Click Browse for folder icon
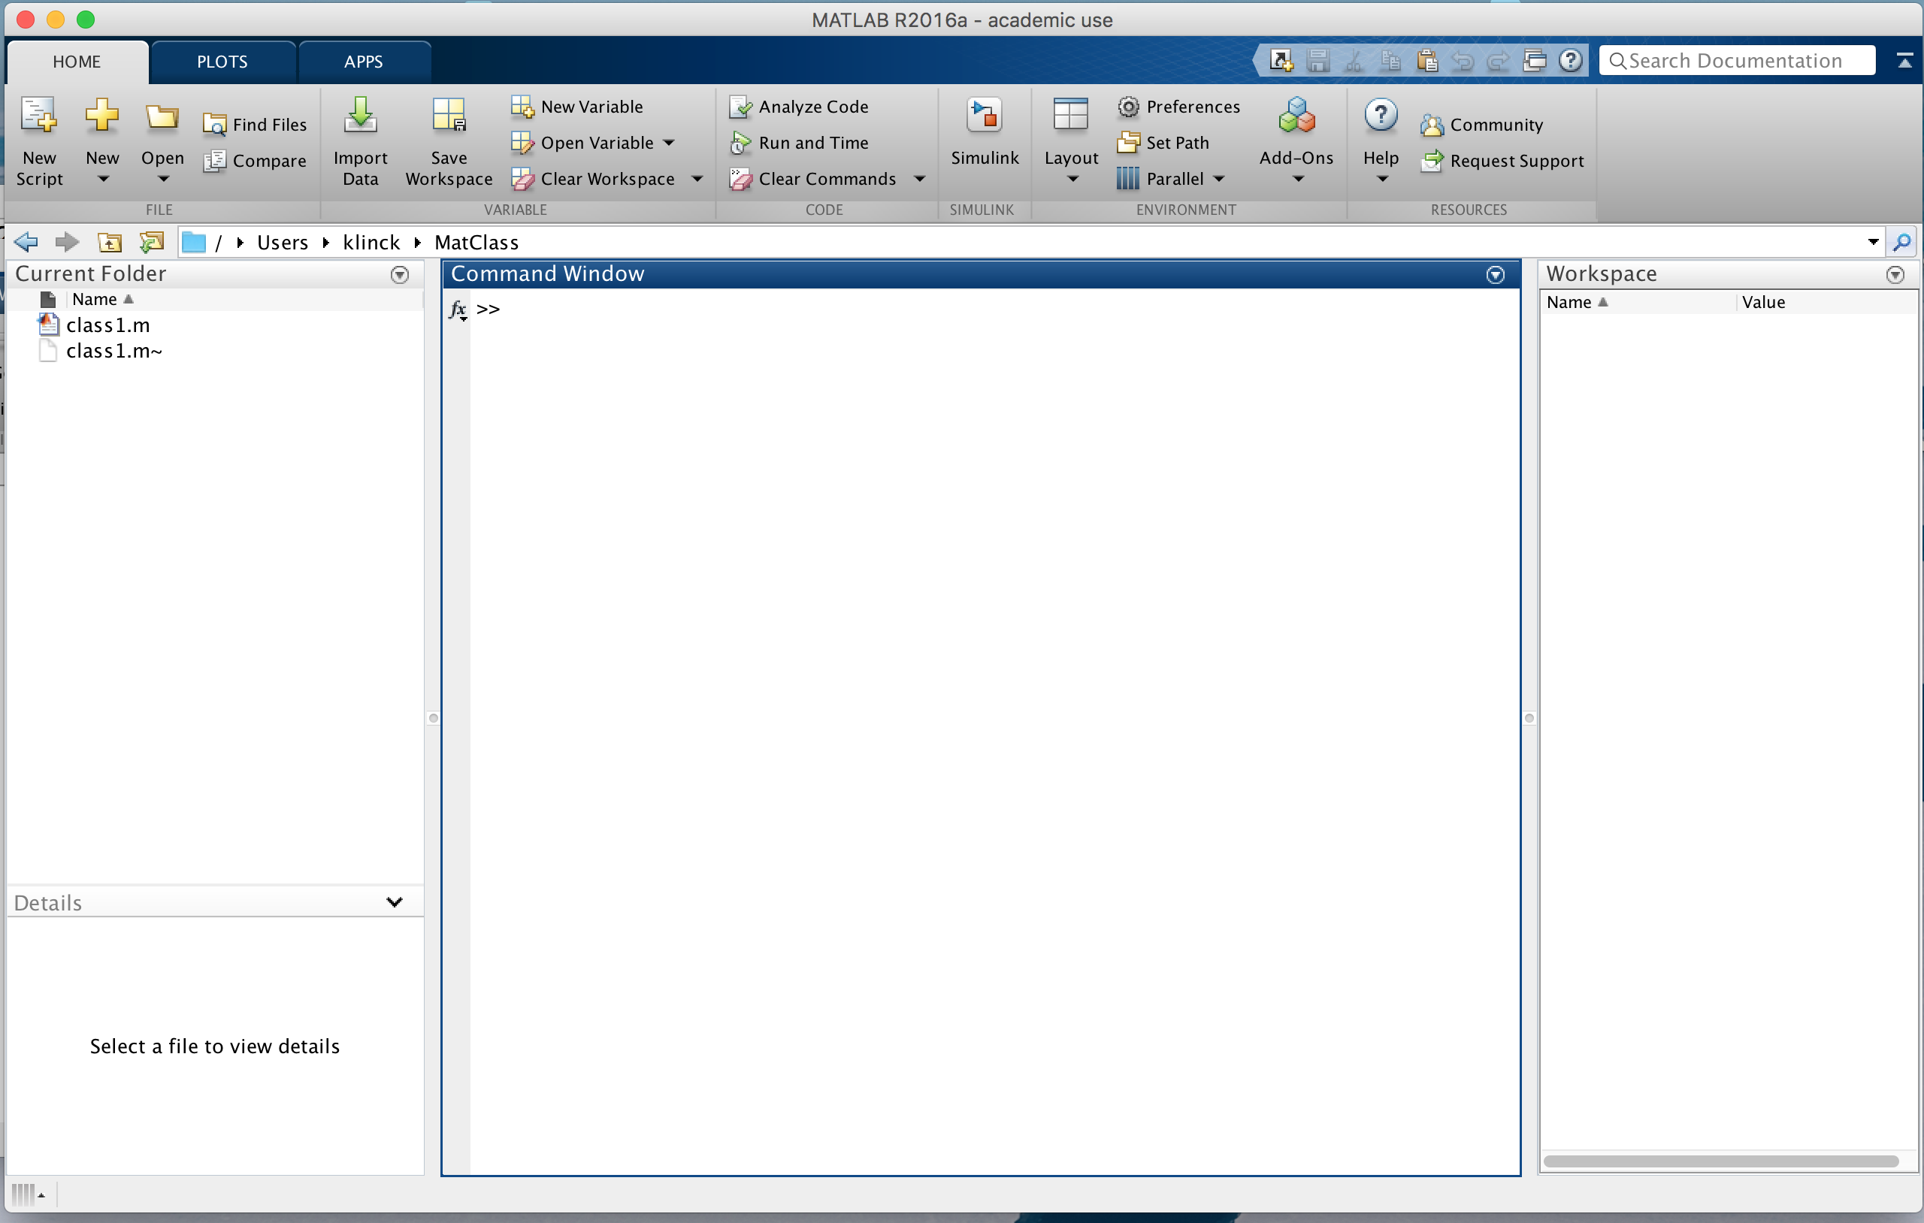Screen dimensions: 1924x1223 click(x=151, y=242)
